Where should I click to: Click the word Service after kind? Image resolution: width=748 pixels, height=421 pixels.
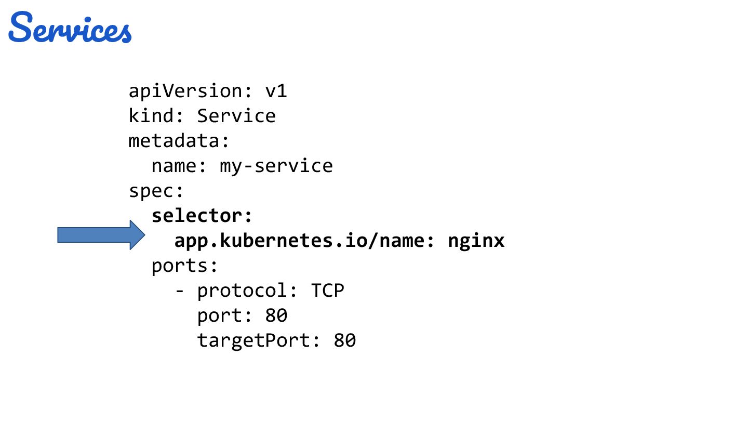tap(236, 116)
